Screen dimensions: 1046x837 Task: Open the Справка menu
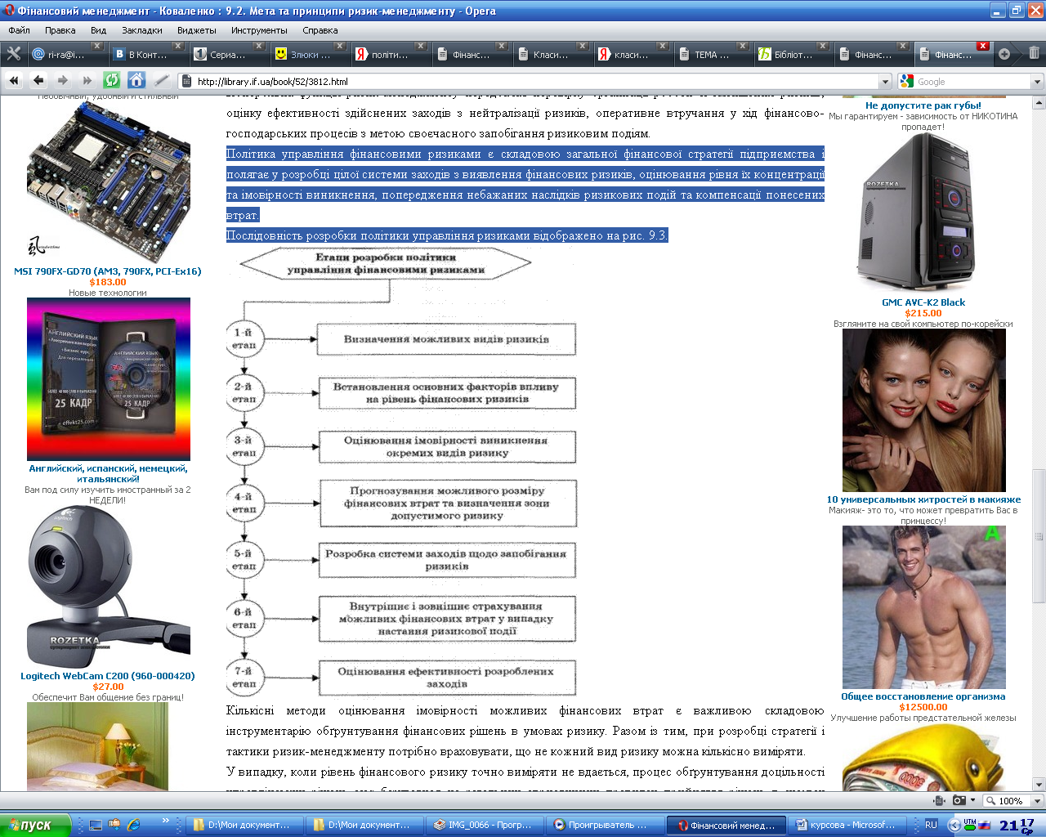[320, 30]
